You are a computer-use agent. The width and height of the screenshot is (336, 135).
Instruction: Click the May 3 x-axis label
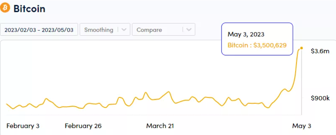tap(302, 126)
